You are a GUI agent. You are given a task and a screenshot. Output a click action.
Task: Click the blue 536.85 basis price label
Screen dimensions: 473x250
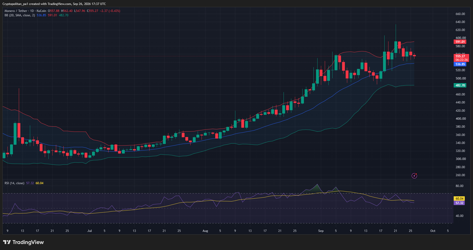(x=460, y=64)
